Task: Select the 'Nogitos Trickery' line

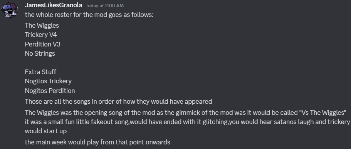Action: pos(48,81)
